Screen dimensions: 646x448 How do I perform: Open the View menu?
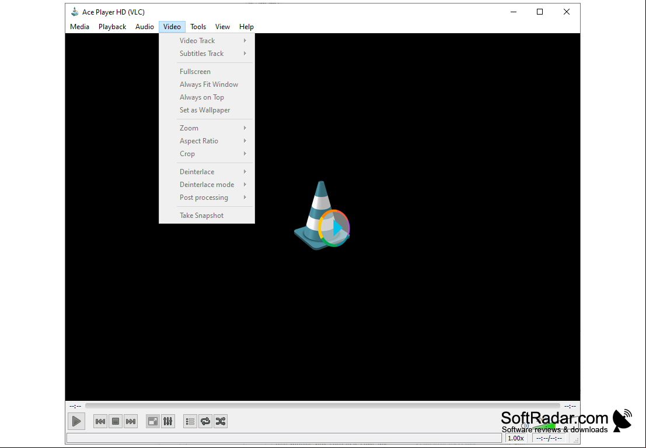pos(222,27)
